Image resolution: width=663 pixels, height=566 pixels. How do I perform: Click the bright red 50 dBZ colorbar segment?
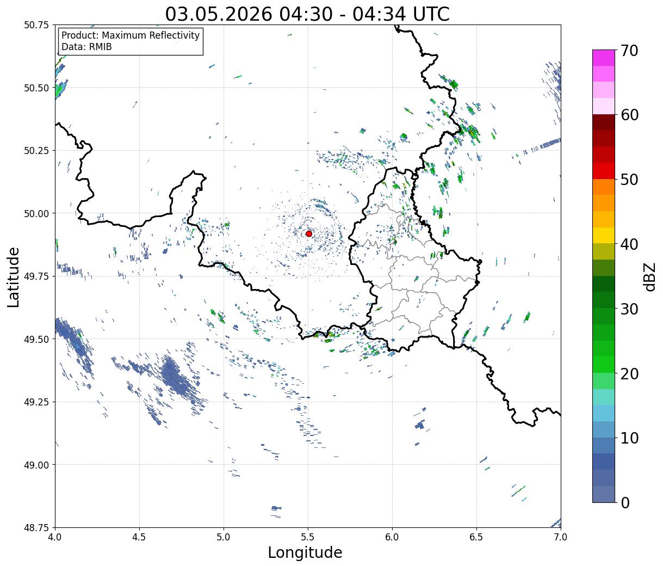(x=604, y=171)
